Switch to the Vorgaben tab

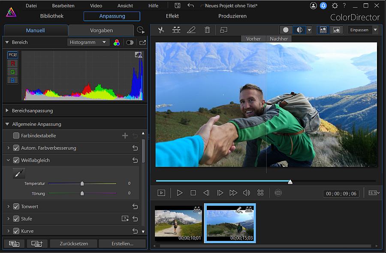coord(102,30)
